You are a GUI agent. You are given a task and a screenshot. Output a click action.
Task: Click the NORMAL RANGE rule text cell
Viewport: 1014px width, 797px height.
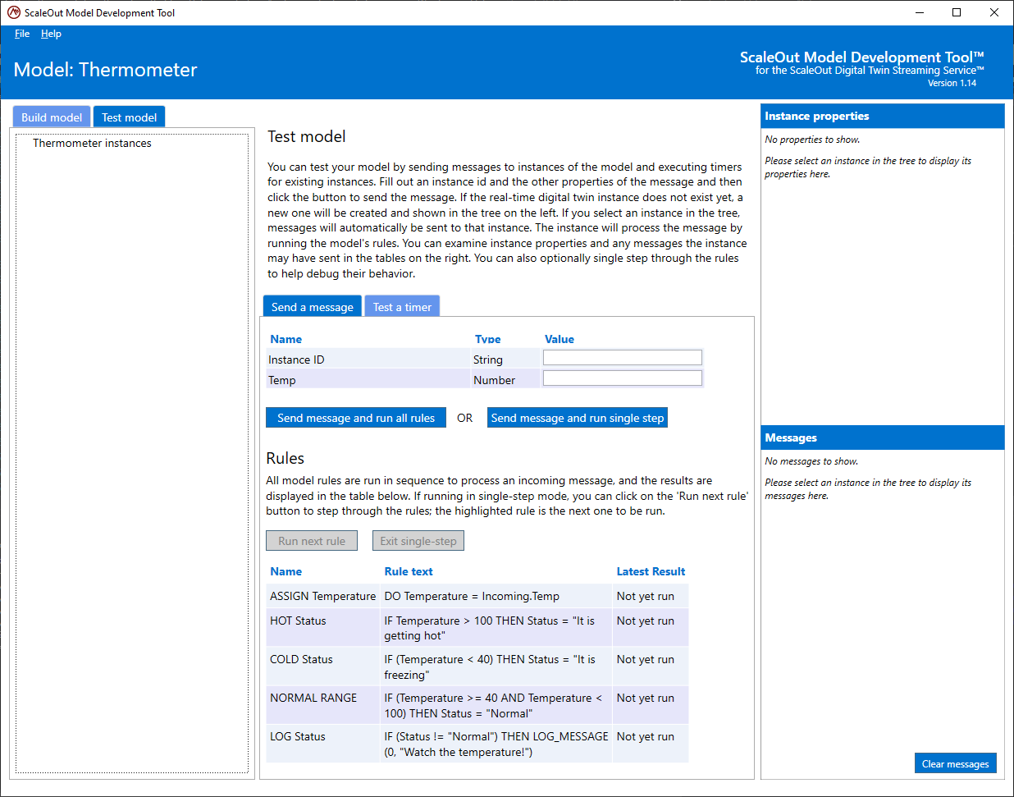496,705
